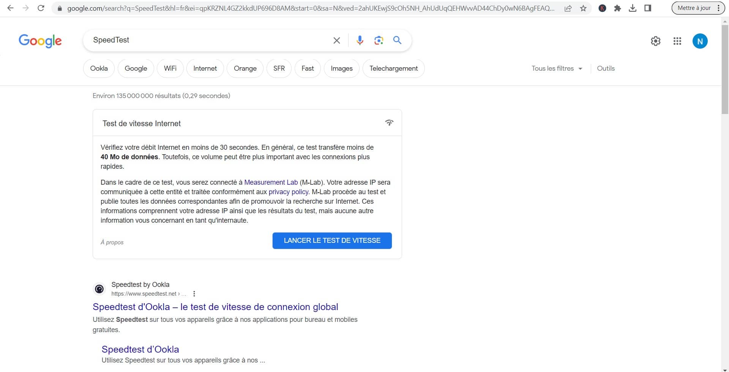This screenshot has height=372, width=729.
Task: Click the page vertical scrollbar thumb
Action: (724, 68)
